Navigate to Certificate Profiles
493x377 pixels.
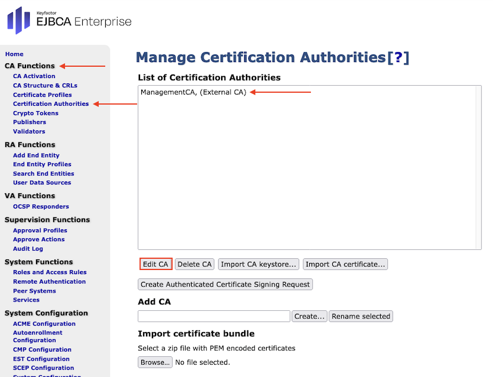[x=43, y=95]
